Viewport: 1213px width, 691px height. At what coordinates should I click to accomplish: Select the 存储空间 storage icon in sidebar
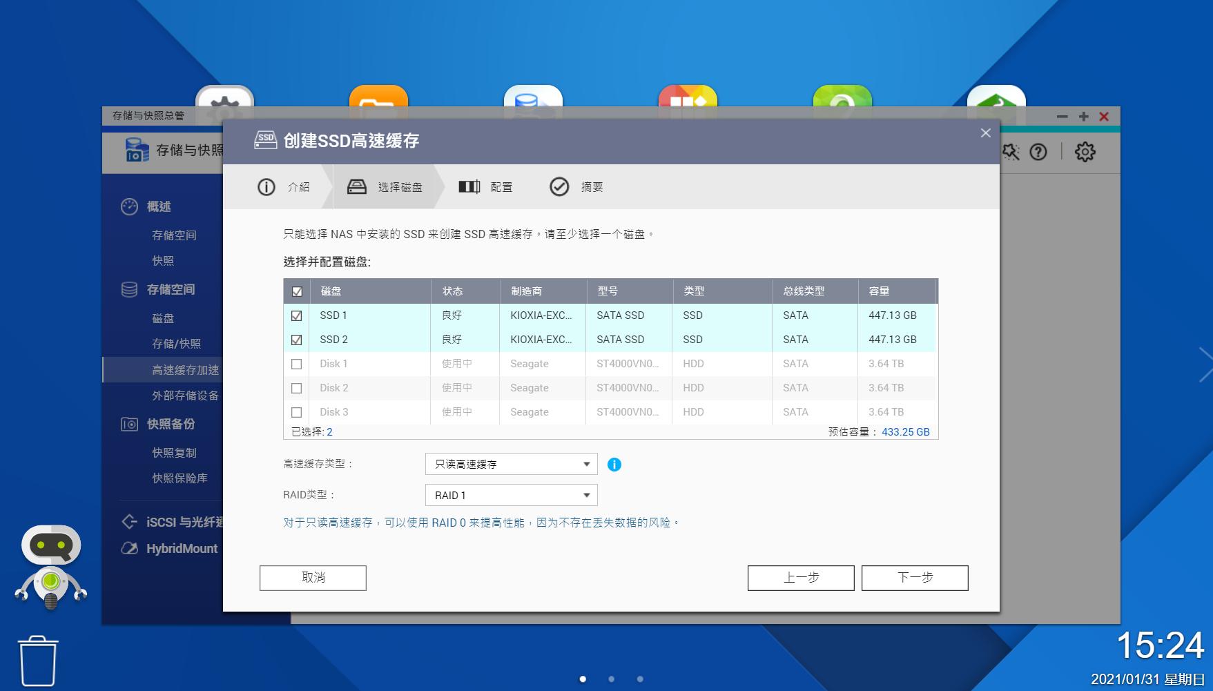pos(130,289)
